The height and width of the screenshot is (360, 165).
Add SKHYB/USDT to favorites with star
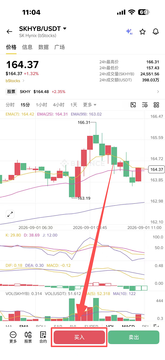143,32
